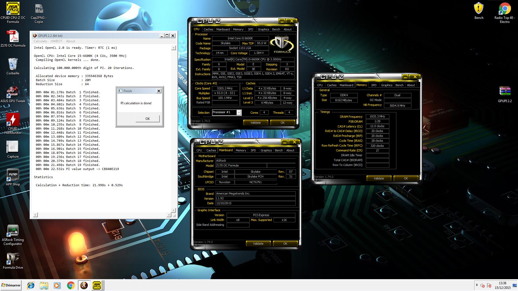Viewport: 518px width, 291px height.
Task: Click Validate in Memory CPU-Z window
Action: pos(379,178)
